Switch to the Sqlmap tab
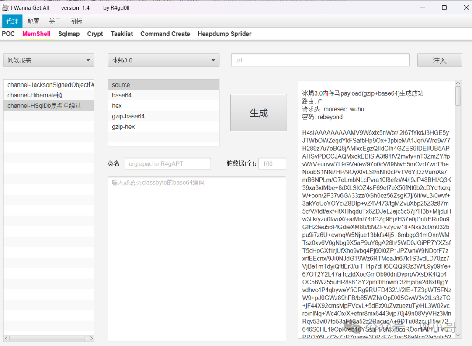This screenshot has width=472, height=346. (69, 34)
